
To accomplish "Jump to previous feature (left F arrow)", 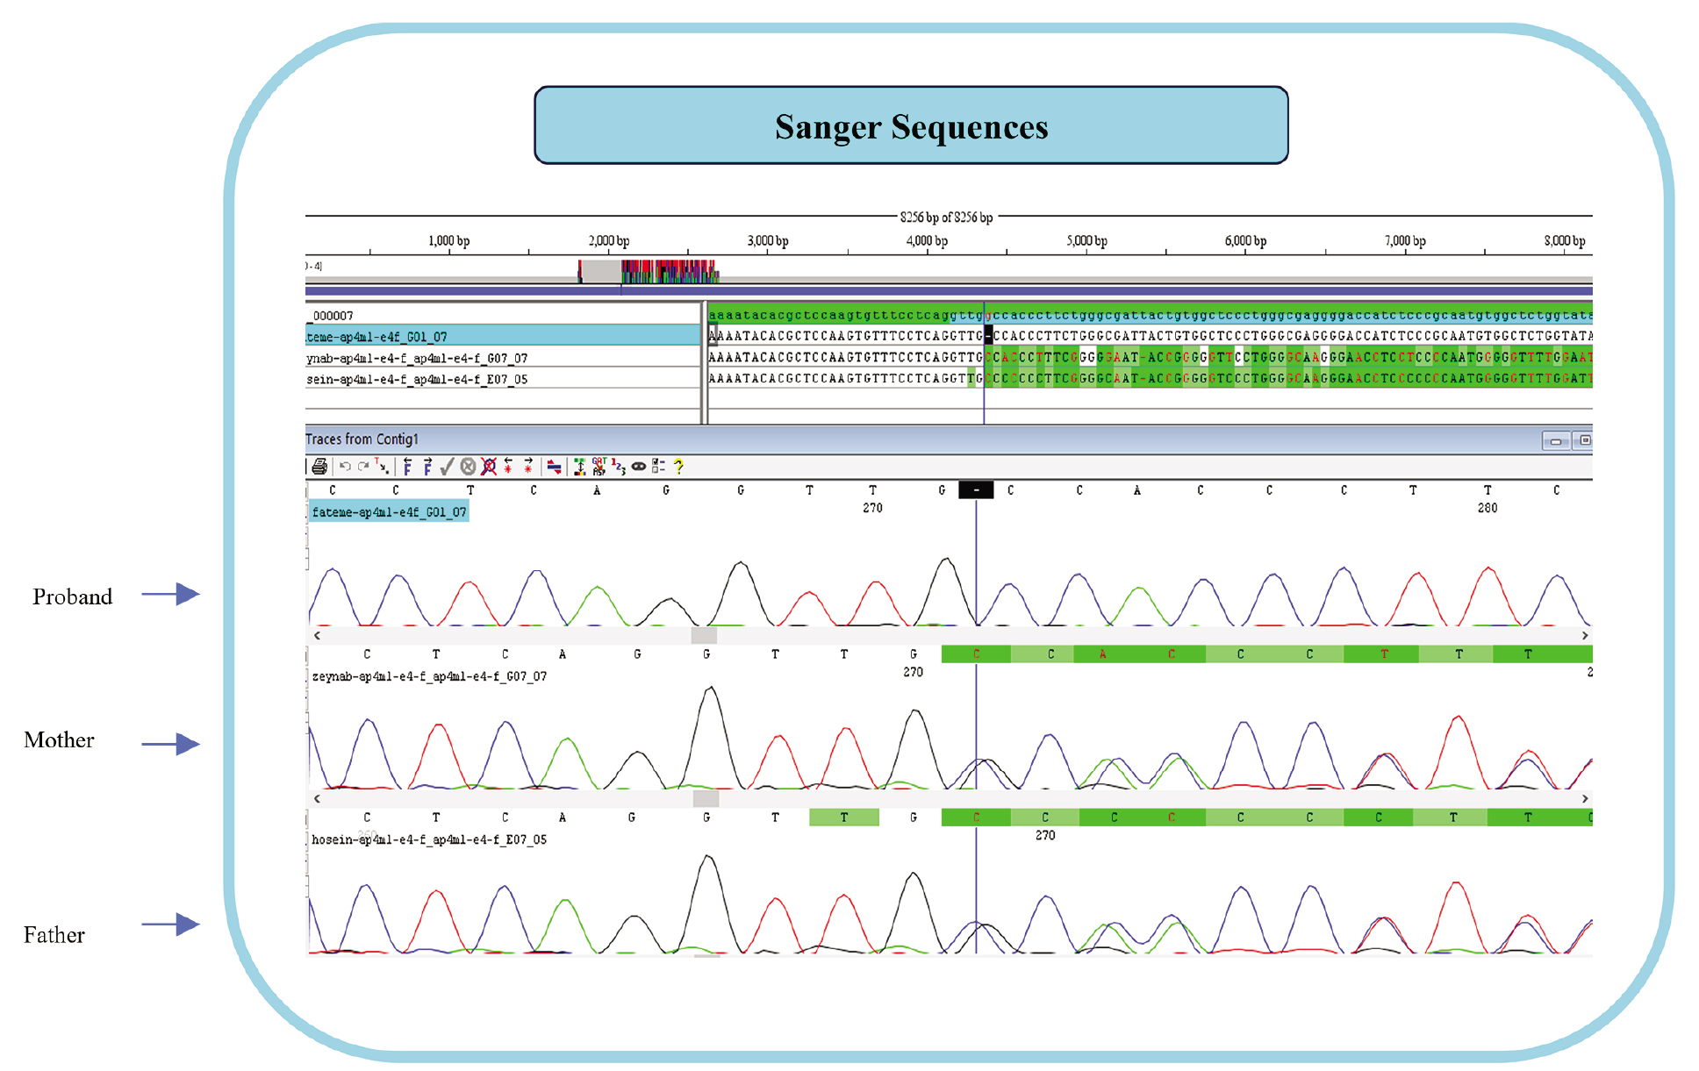I will point(407,467).
